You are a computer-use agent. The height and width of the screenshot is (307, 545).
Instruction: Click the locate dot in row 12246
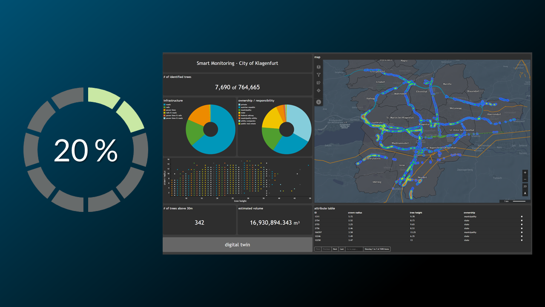pos(522,236)
